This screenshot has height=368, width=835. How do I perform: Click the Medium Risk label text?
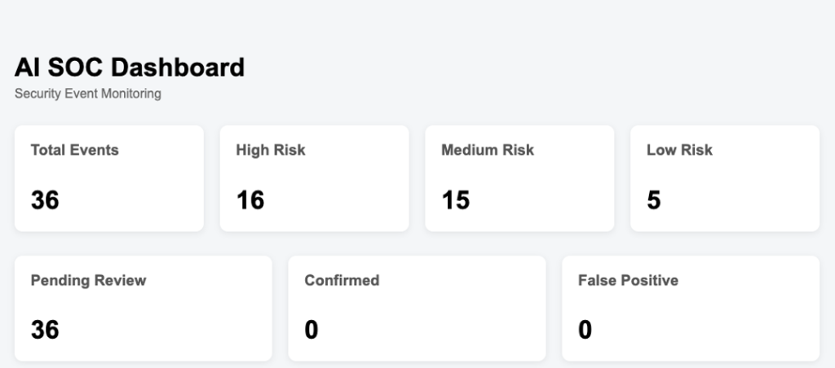coord(488,150)
